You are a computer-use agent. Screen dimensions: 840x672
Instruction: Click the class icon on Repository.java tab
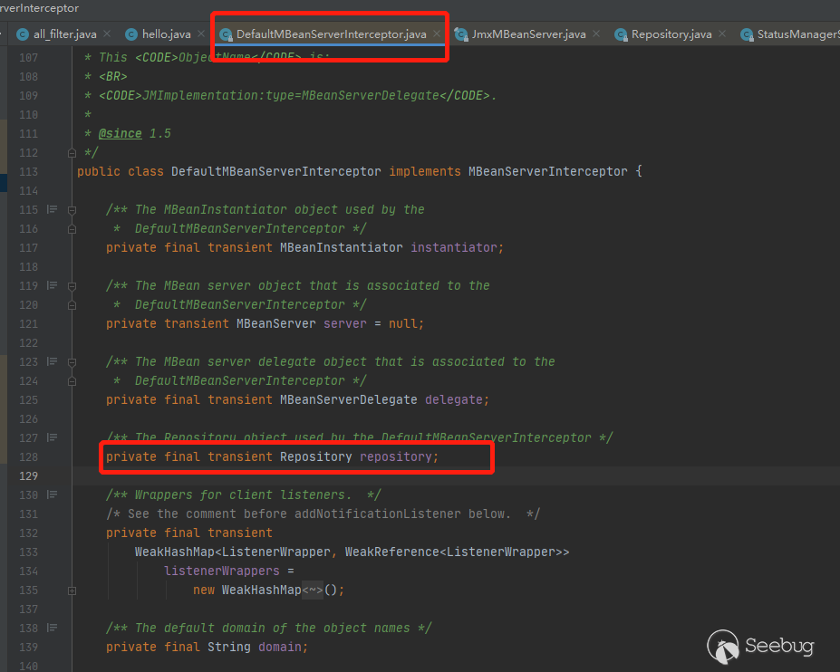pyautogui.click(x=621, y=34)
